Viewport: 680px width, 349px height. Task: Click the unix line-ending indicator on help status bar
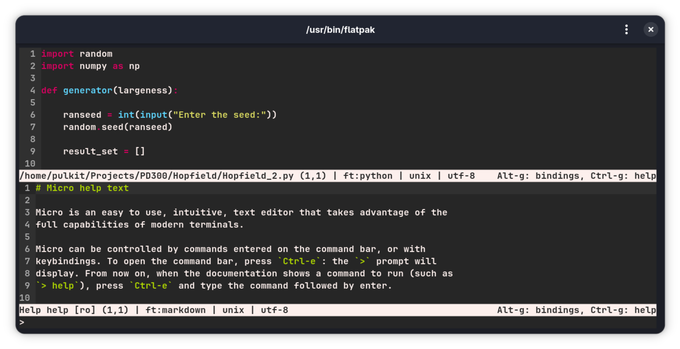point(233,310)
